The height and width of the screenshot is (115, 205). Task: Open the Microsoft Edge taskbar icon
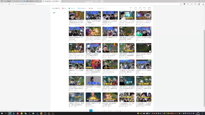10,113
